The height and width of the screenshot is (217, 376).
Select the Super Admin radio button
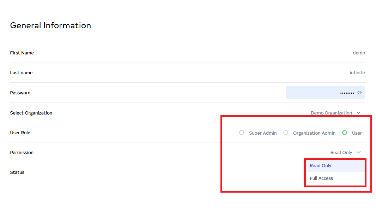pyautogui.click(x=242, y=133)
